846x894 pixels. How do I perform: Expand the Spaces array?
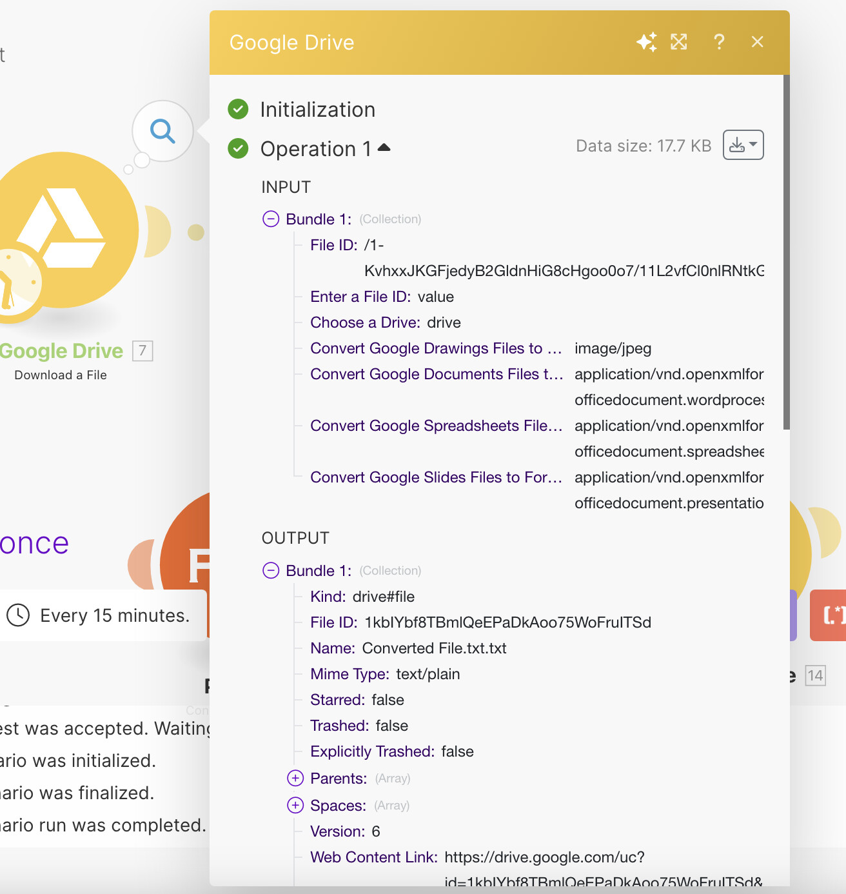pyautogui.click(x=295, y=805)
